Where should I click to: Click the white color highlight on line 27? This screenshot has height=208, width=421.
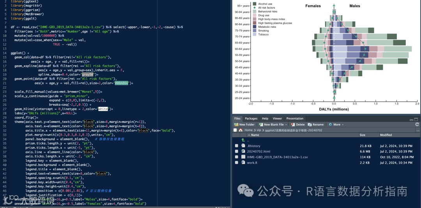pos(103,109)
